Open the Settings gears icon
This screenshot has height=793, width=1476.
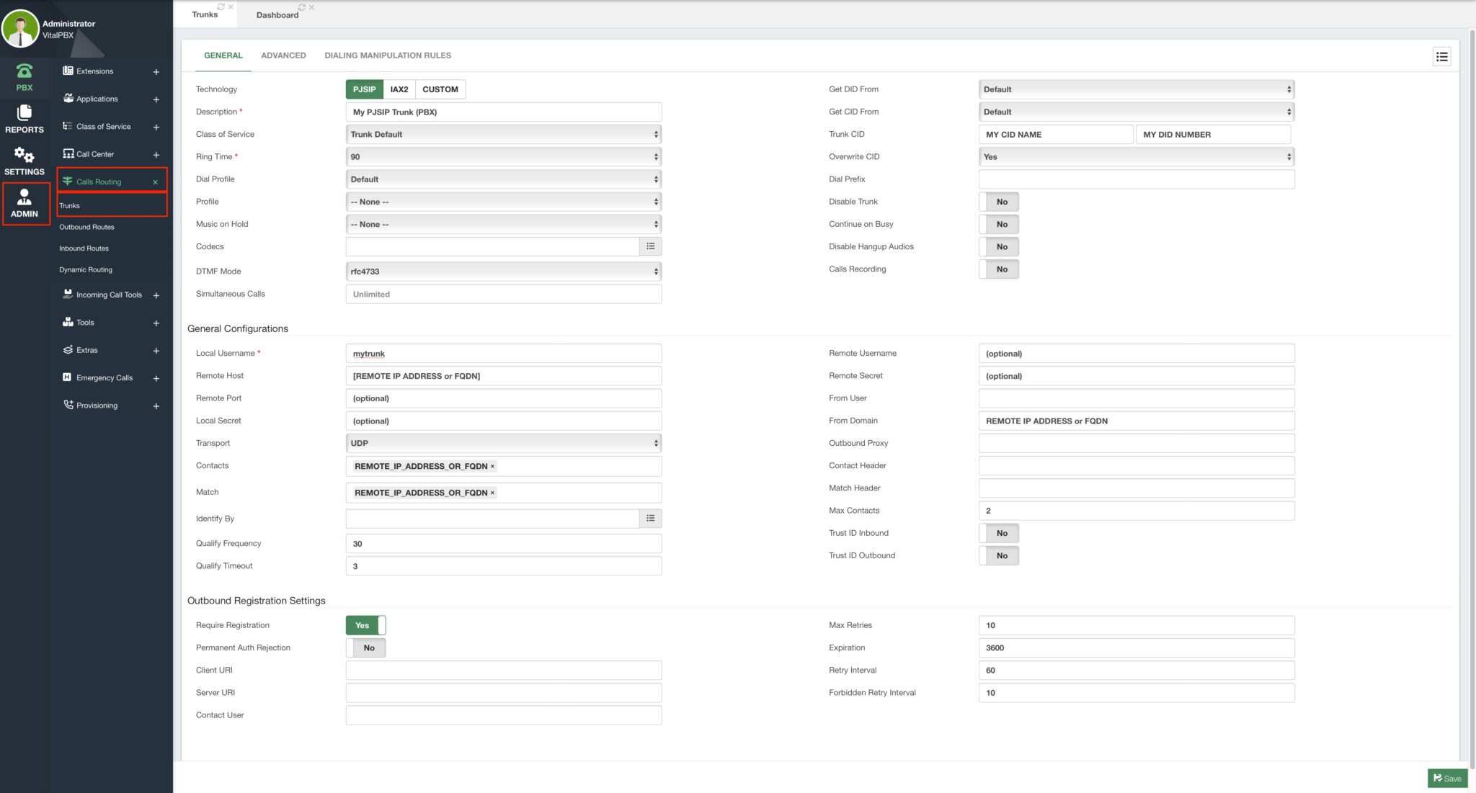pos(25,155)
